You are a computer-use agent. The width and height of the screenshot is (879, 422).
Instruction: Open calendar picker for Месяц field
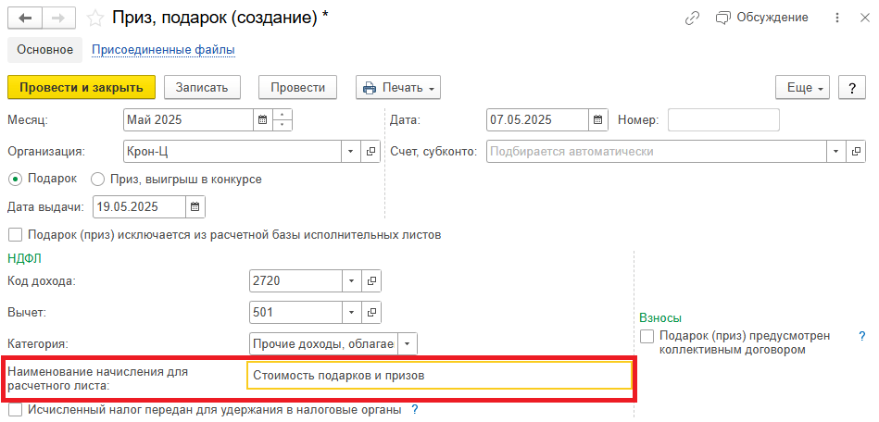coord(262,120)
